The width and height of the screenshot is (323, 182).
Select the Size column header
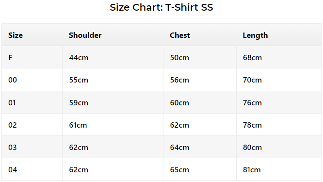point(16,35)
